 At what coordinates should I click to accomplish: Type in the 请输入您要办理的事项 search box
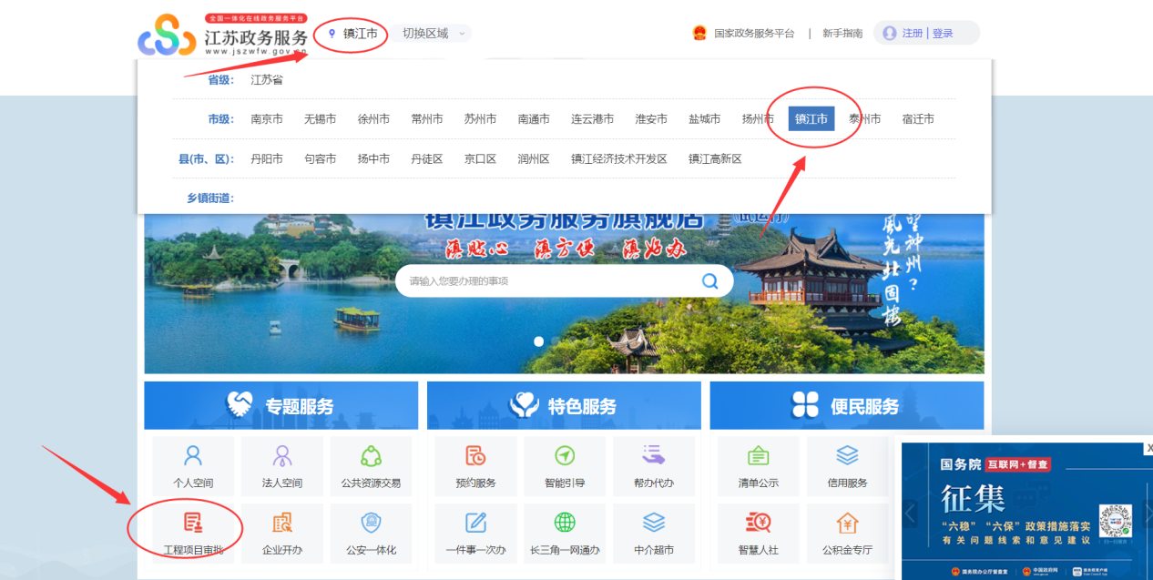[546, 281]
